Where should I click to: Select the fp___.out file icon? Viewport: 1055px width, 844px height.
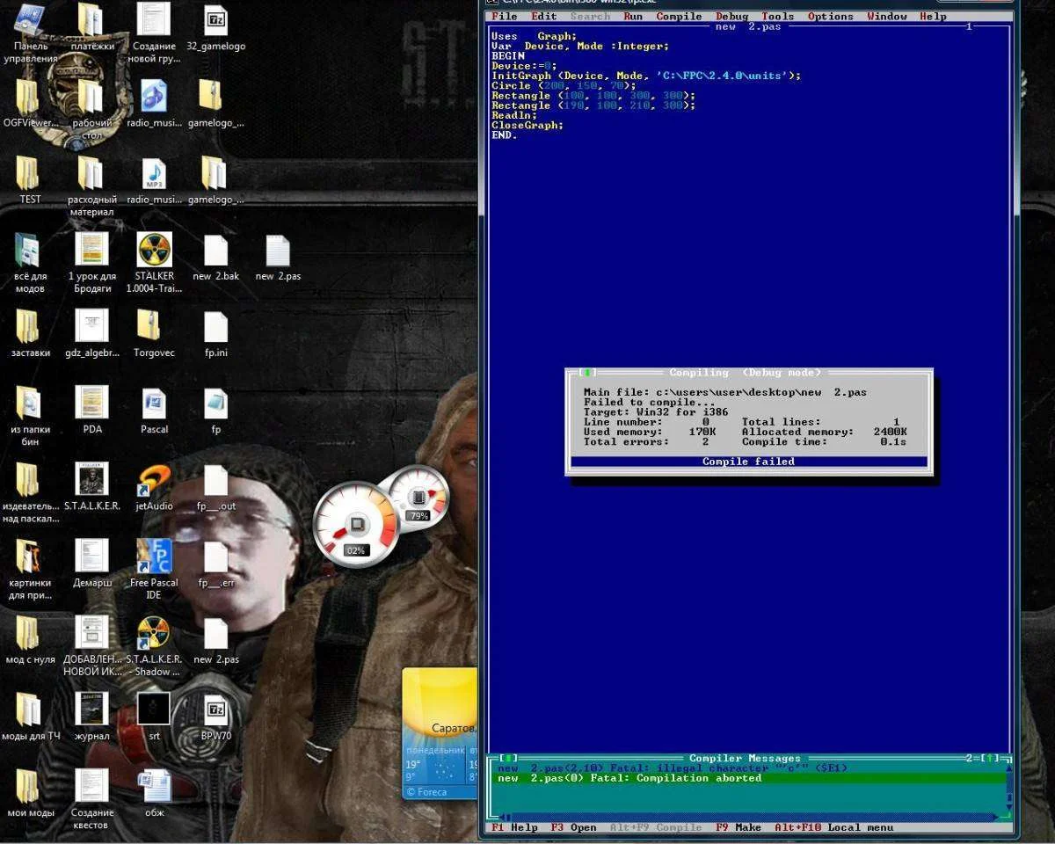(x=215, y=488)
